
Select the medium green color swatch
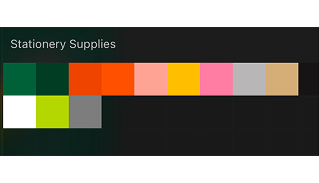(19, 79)
